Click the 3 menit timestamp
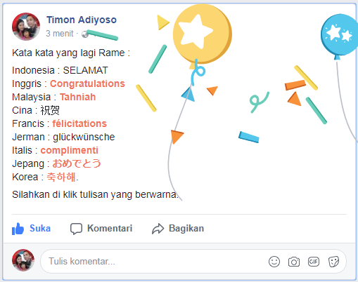 coord(60,34)
